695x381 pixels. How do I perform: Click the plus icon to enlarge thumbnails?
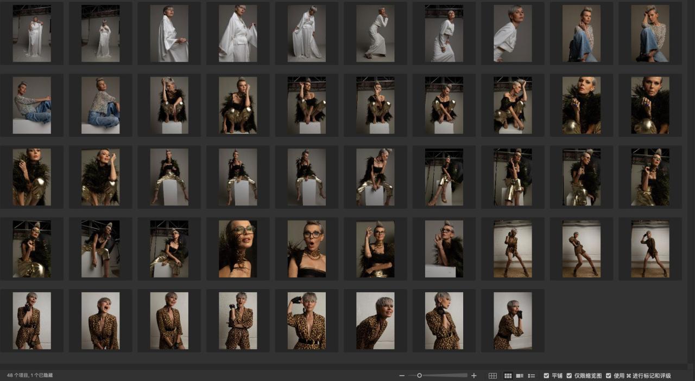473,376
